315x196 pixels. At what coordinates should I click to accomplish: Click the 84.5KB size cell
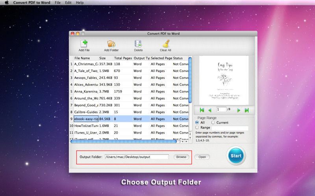point(106,119)
